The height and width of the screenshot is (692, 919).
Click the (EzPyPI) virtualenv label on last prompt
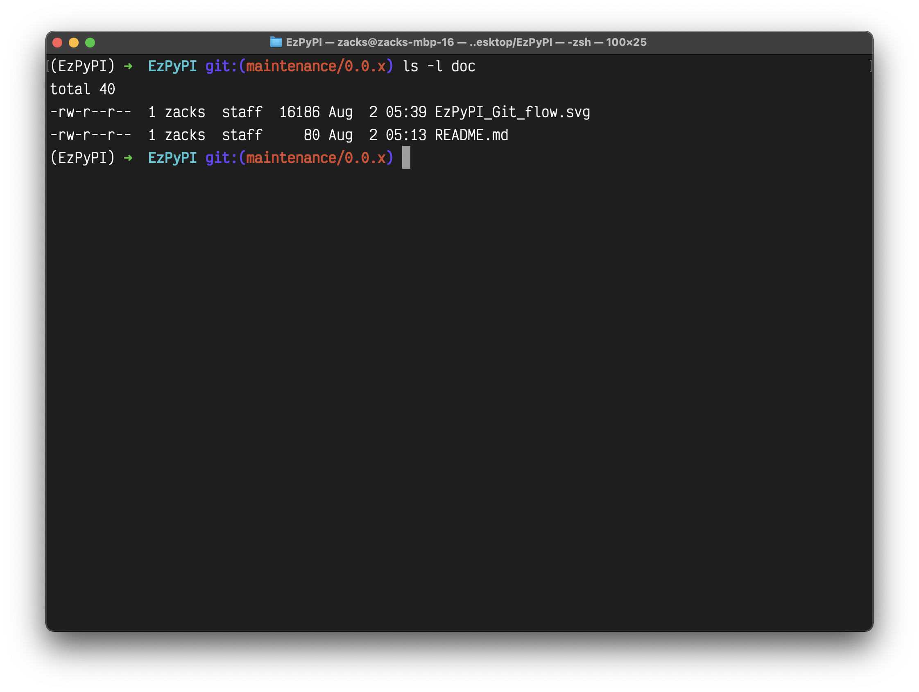[82, 158]
